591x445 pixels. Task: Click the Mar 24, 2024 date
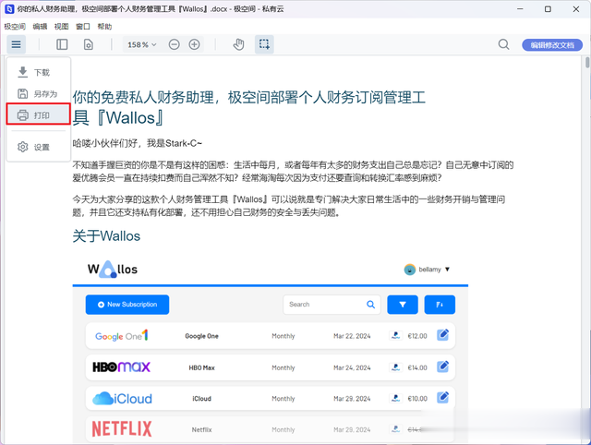[x=352, y=367]
